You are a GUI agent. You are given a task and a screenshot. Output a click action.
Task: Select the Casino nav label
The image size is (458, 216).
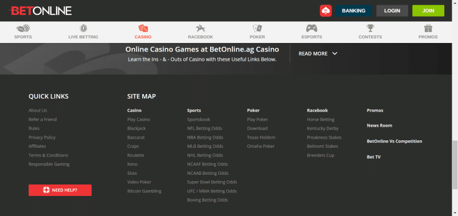(x=143, y=37)
